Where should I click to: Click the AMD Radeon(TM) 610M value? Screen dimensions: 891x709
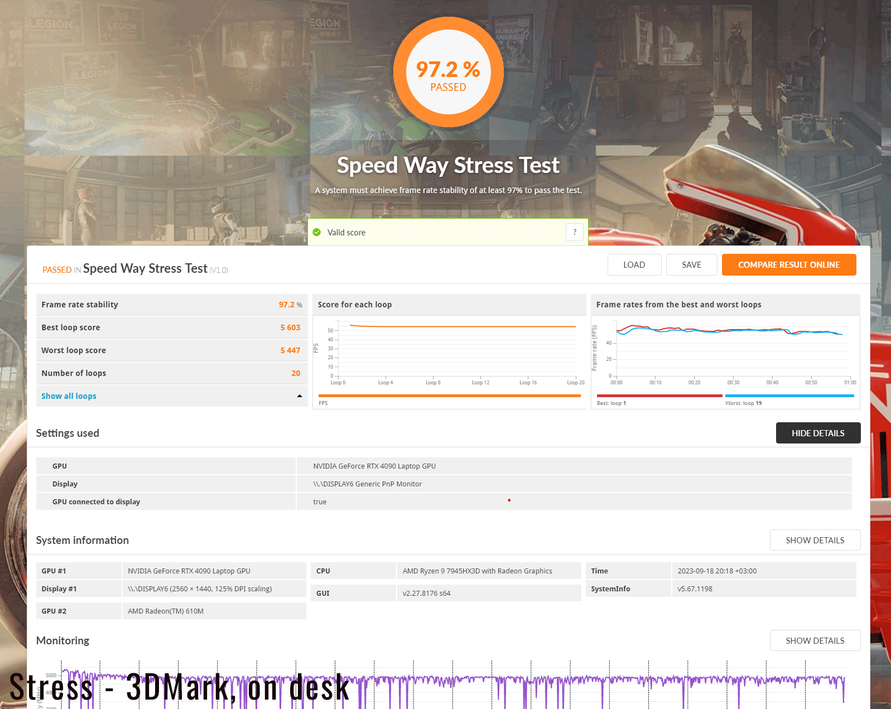(x=166, y=611)
